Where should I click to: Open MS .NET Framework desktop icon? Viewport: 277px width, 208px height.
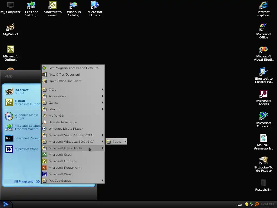[x=263, y=142]
